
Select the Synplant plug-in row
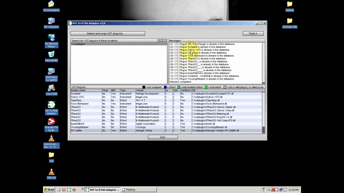coord(166,94)
